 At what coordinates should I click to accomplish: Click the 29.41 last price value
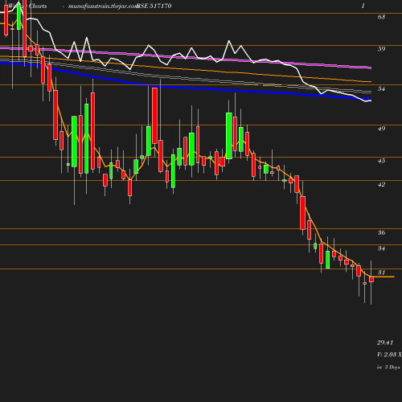385,343
